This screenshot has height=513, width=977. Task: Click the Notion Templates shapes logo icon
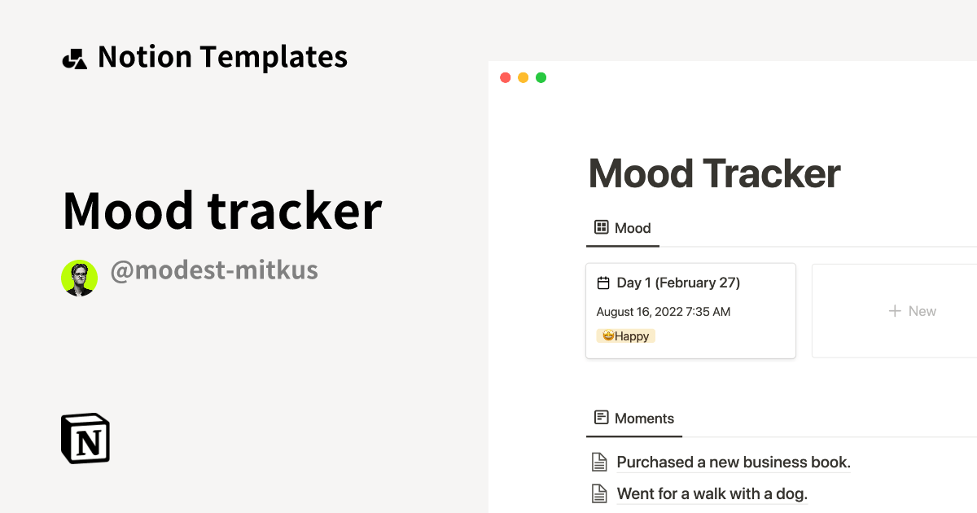point(74,59)
